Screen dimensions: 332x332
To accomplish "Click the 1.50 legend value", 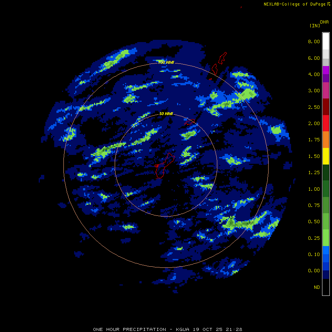I will [x=314, y=156].
